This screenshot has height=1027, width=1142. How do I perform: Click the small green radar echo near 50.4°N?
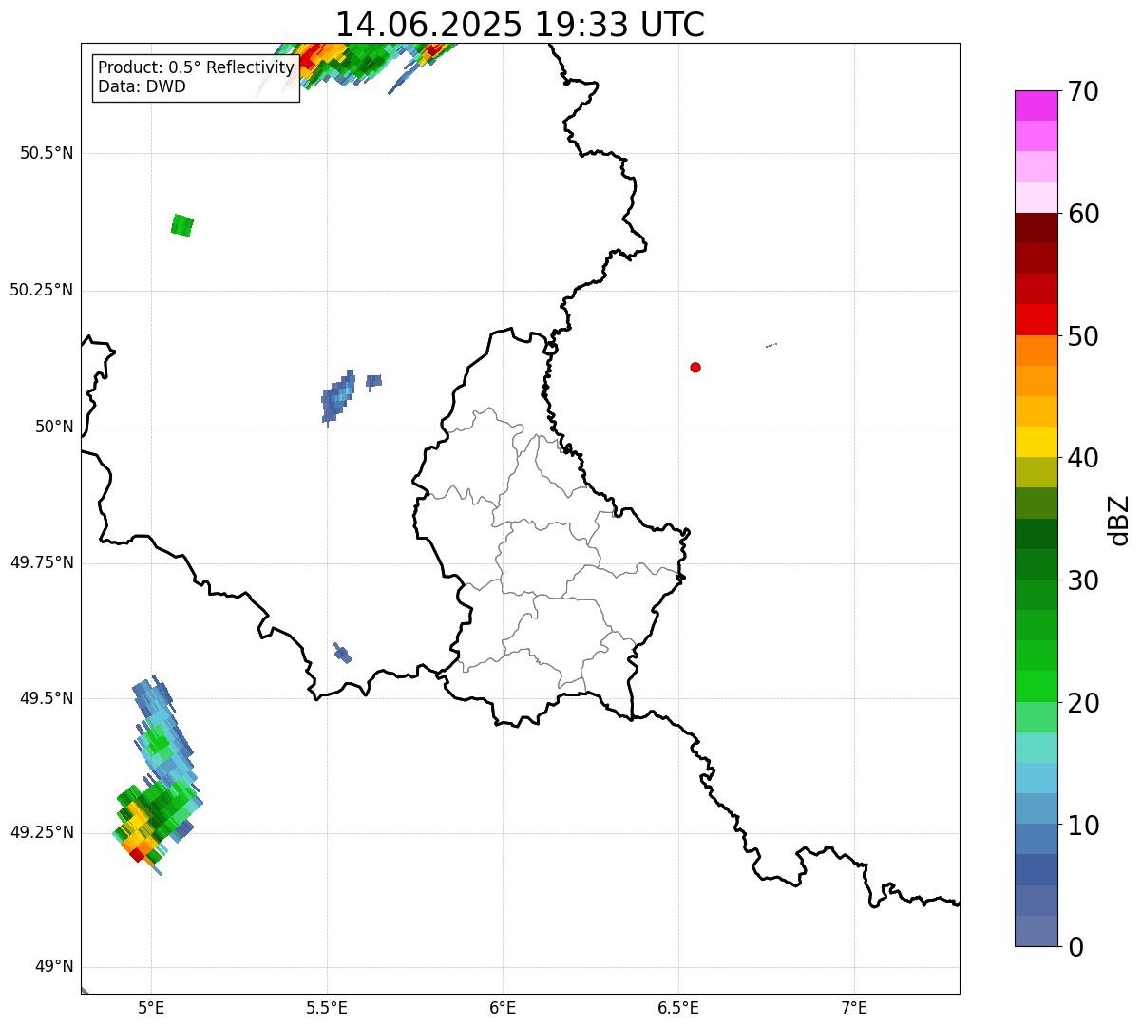click(x=182, y=225)
